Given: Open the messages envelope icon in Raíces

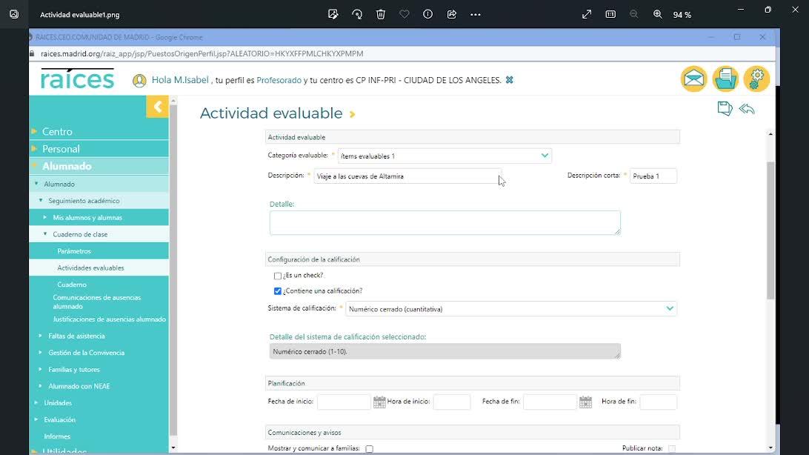Looking at the screenshot, I should click(x=694, y=79).
